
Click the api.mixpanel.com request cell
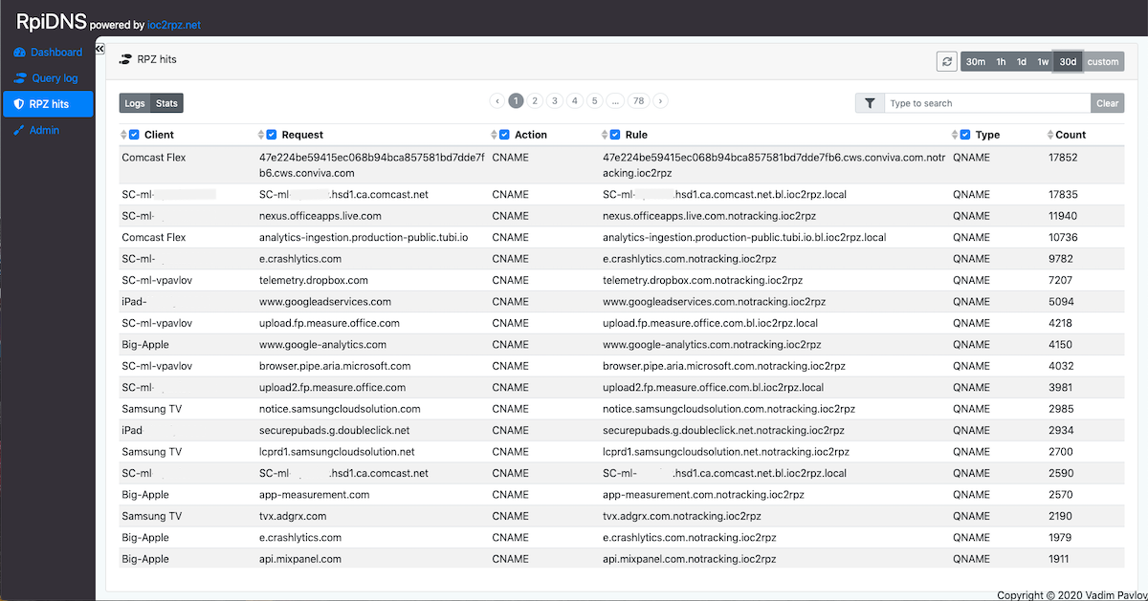(x=299, y=559)
